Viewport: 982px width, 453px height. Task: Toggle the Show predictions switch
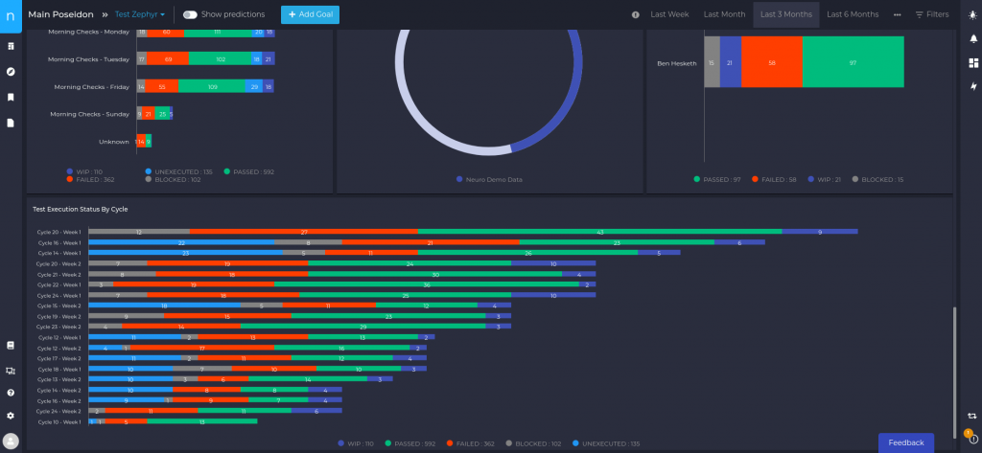[x=190, y=14]
